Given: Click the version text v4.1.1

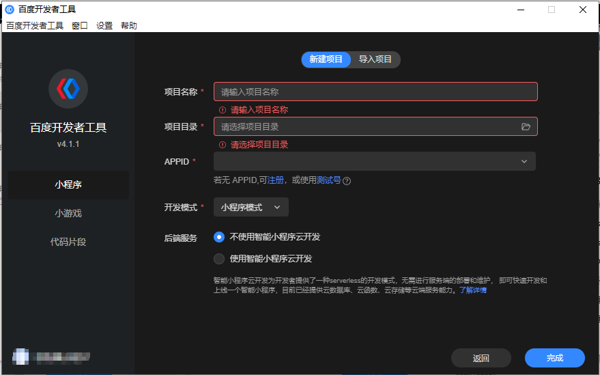Looking at the screenshot, I should (68, 144).
